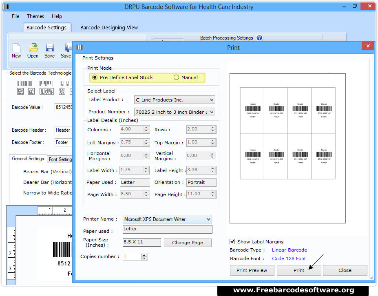This screenshot has width=378, height=296.
Task: Open the Themes menu
Action: (35, 16)
